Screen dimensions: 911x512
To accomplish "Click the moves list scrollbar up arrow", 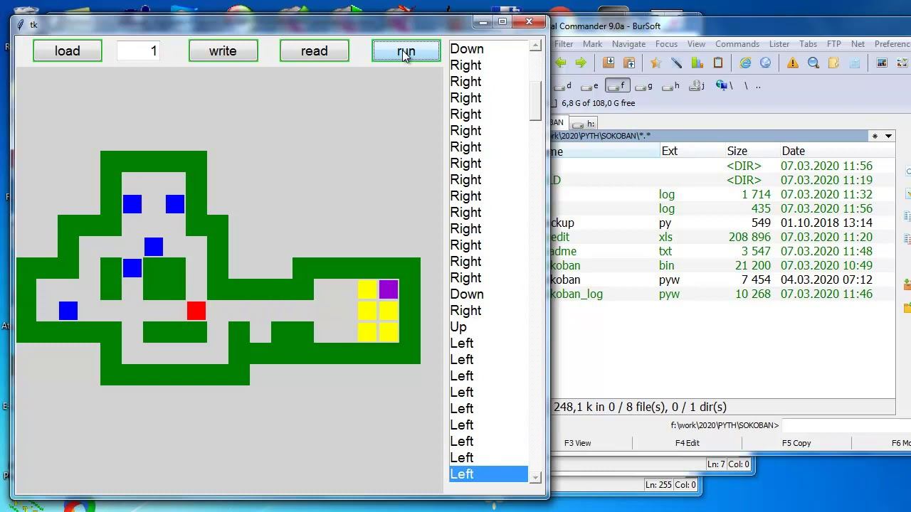I will 535,46.
